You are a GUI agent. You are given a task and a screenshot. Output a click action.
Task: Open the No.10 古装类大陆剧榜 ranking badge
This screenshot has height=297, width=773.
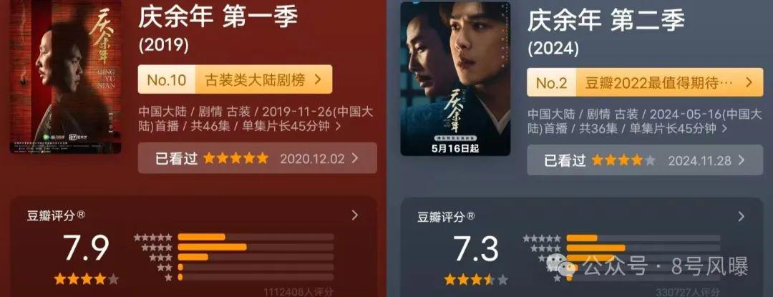235,79
